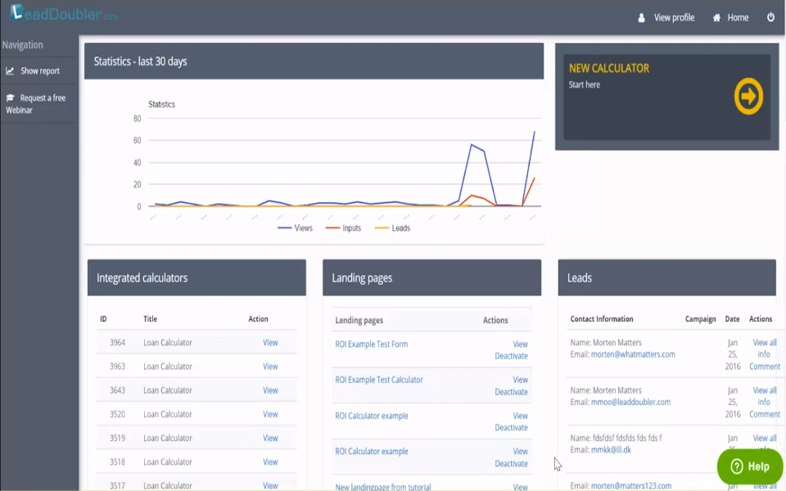The image size is (786, 491).
Task: Click the Home house icon
Action: (717, 18)
